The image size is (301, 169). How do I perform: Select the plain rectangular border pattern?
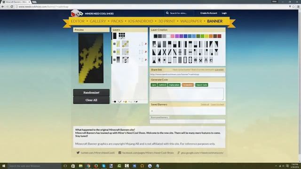(185, 60)
